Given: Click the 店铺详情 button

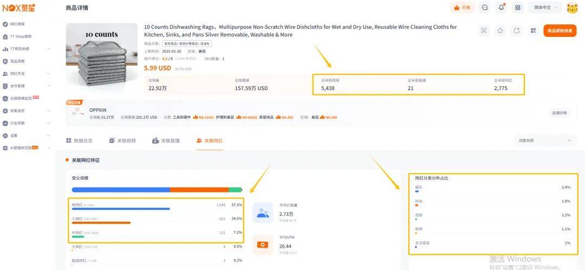Looking at the screenshot, I should pos(559,113).
